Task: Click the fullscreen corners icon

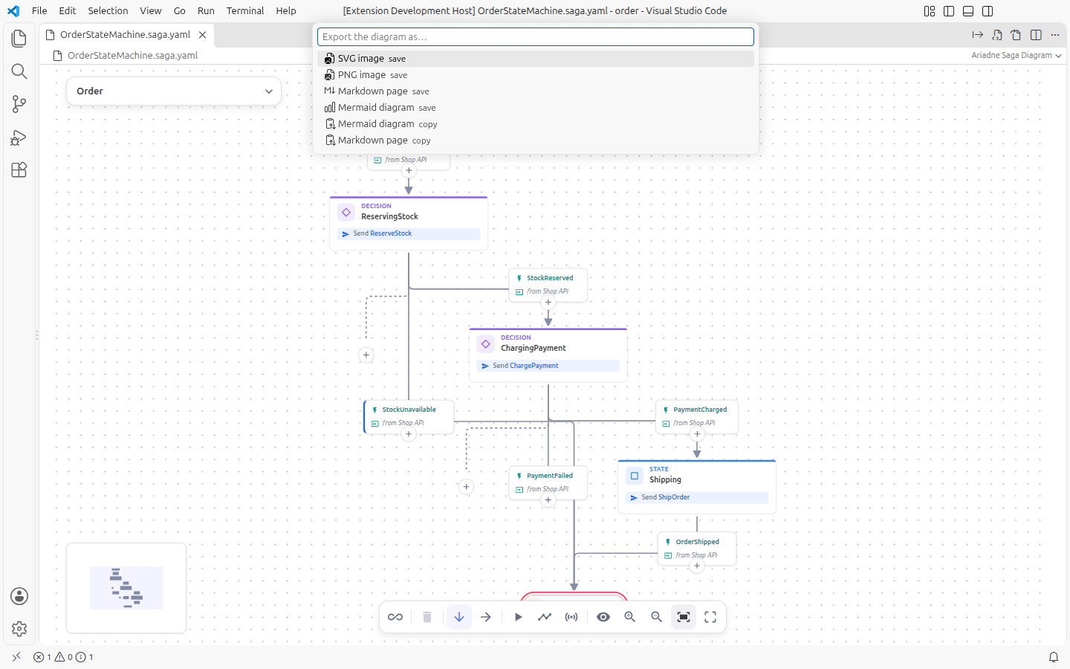Action: coord(710,617)
